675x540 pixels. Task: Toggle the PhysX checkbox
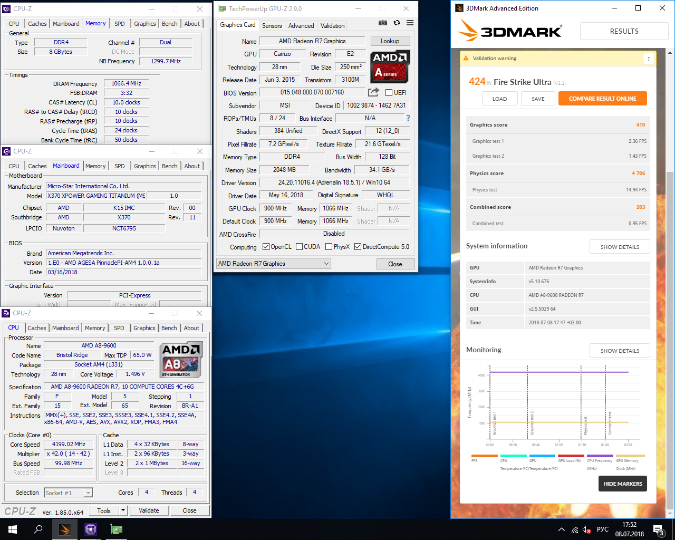(x=329, y=247)
